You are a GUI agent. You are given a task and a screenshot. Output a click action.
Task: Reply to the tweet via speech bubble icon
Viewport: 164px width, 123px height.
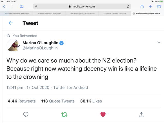tap(26, 115)
